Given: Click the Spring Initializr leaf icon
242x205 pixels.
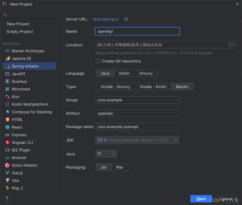Looking at the screenshot, I should tap(7, 66).
